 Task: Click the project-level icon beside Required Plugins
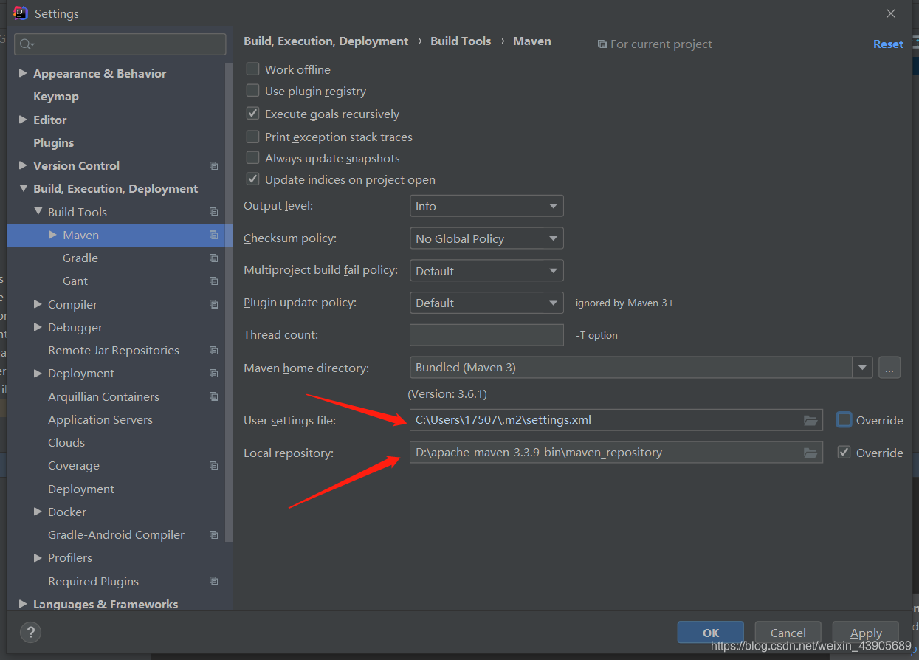pyautogui.click(x=213, y=581)
